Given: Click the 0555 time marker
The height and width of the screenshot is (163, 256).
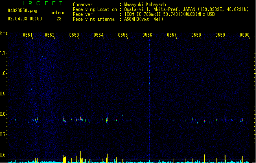Looking at the screenshot, I should (x=123, y=35).
